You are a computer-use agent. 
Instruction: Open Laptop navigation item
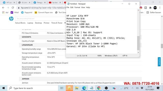pyautogui.click(x=30, y=23)
